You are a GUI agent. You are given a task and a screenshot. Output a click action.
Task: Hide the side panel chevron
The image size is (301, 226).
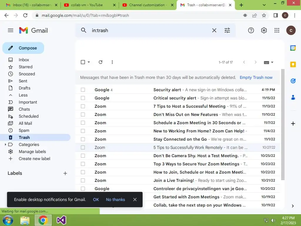pos(293,206)
